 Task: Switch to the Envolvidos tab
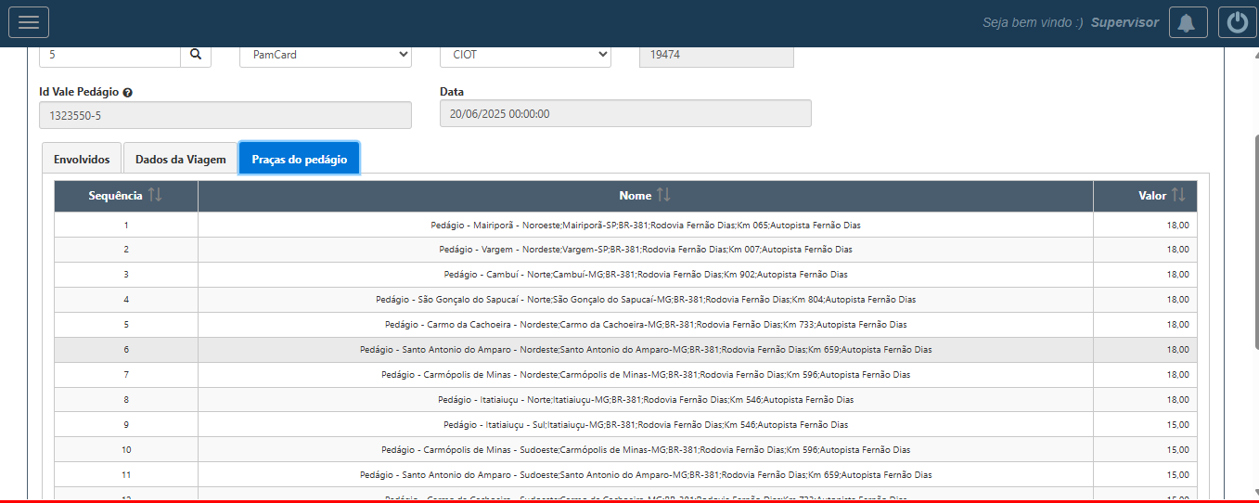82,160
